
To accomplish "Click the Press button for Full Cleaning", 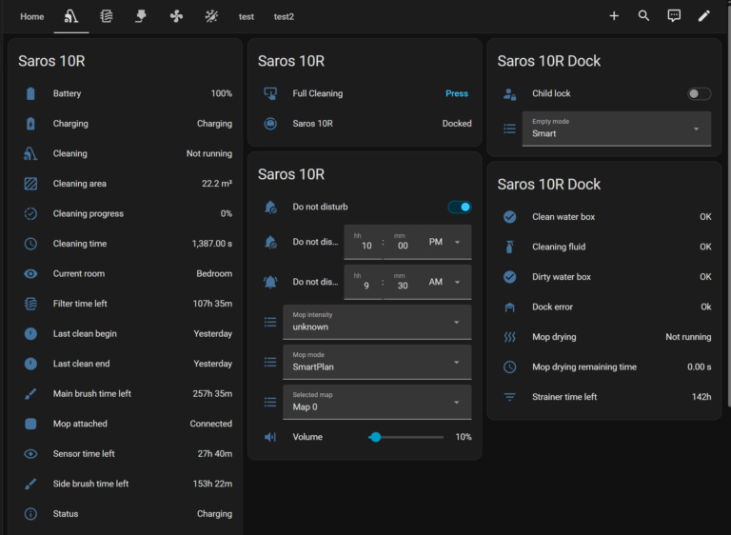I will [457, 93].
